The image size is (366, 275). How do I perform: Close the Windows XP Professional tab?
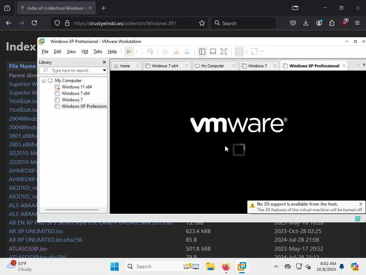click(344, 66)
